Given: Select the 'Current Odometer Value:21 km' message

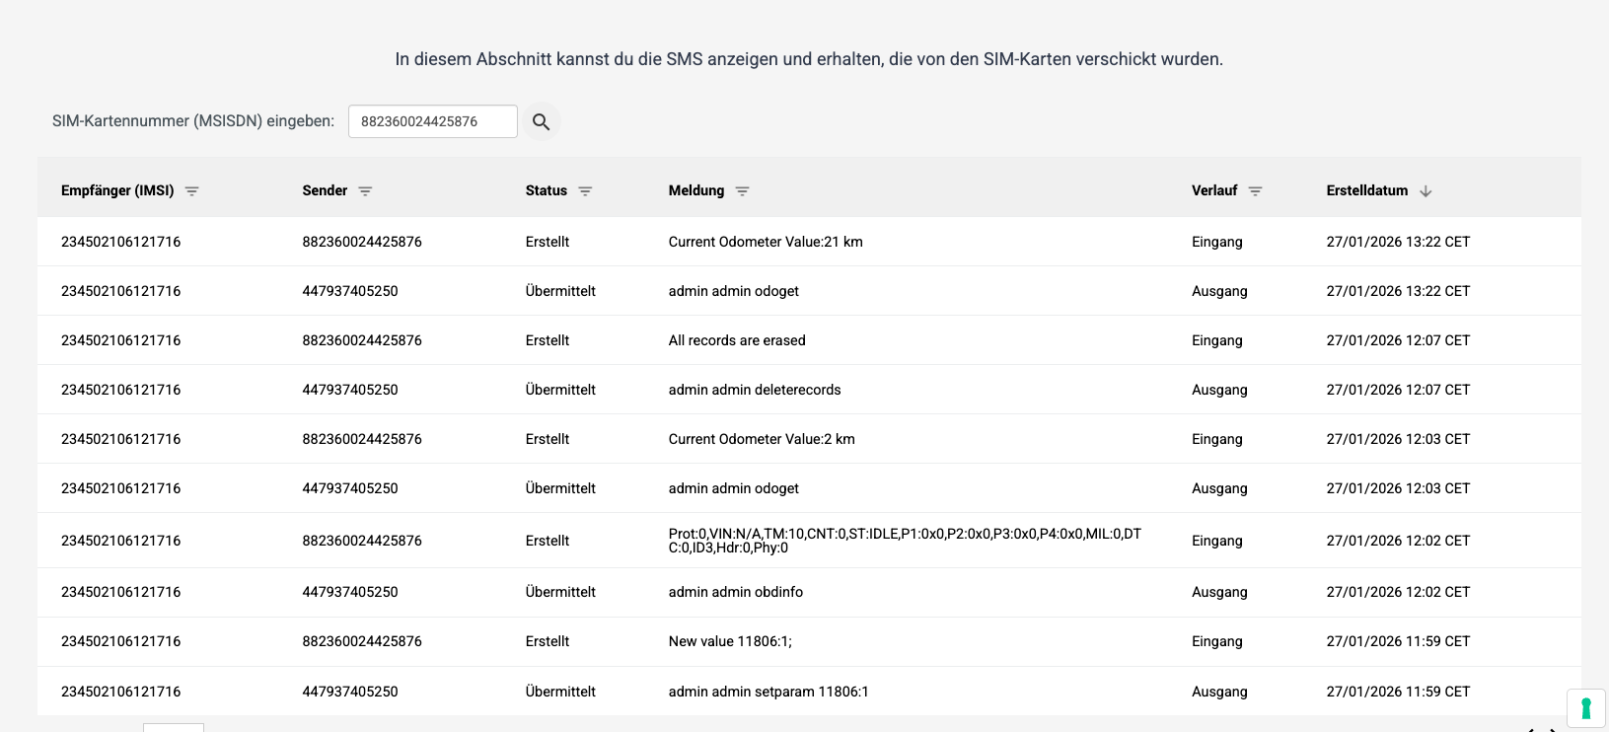Looking at the screenshot, I should (766, 242).
